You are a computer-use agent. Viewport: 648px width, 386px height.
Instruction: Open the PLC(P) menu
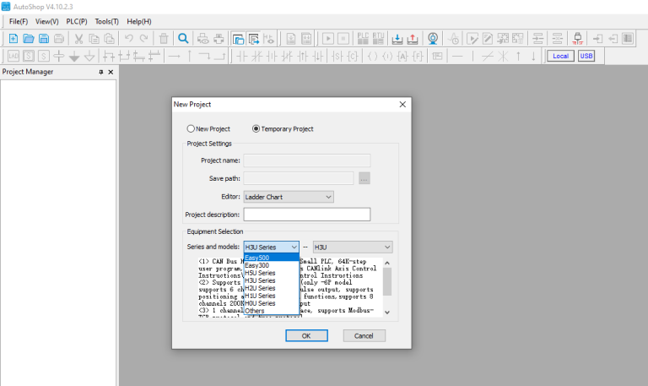coord(77,21)
